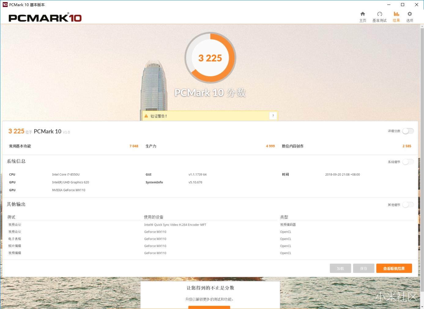Click the PCMARK10 logo
Screen dimensions: 424x309
point(45,18)
